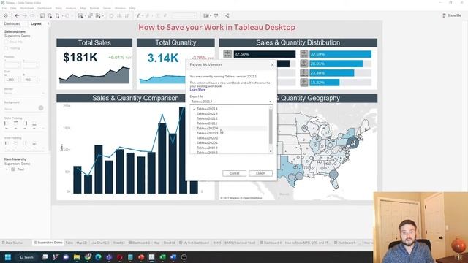Open the File menu
The image size is (468, 263).
point(4,8)
